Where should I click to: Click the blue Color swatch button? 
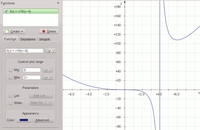(24, 120)
